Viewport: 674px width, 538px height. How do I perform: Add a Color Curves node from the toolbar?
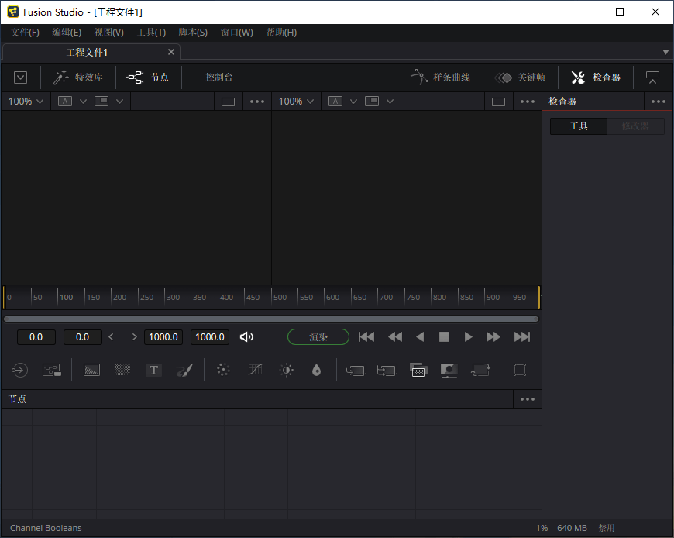(x=255, y=370)
